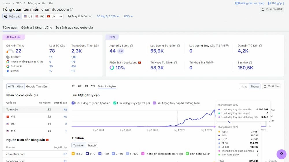Uncheck the 11-20 keyword checkbox
Image resolution: width=289 pixels, height=162 pixels.
100,154
